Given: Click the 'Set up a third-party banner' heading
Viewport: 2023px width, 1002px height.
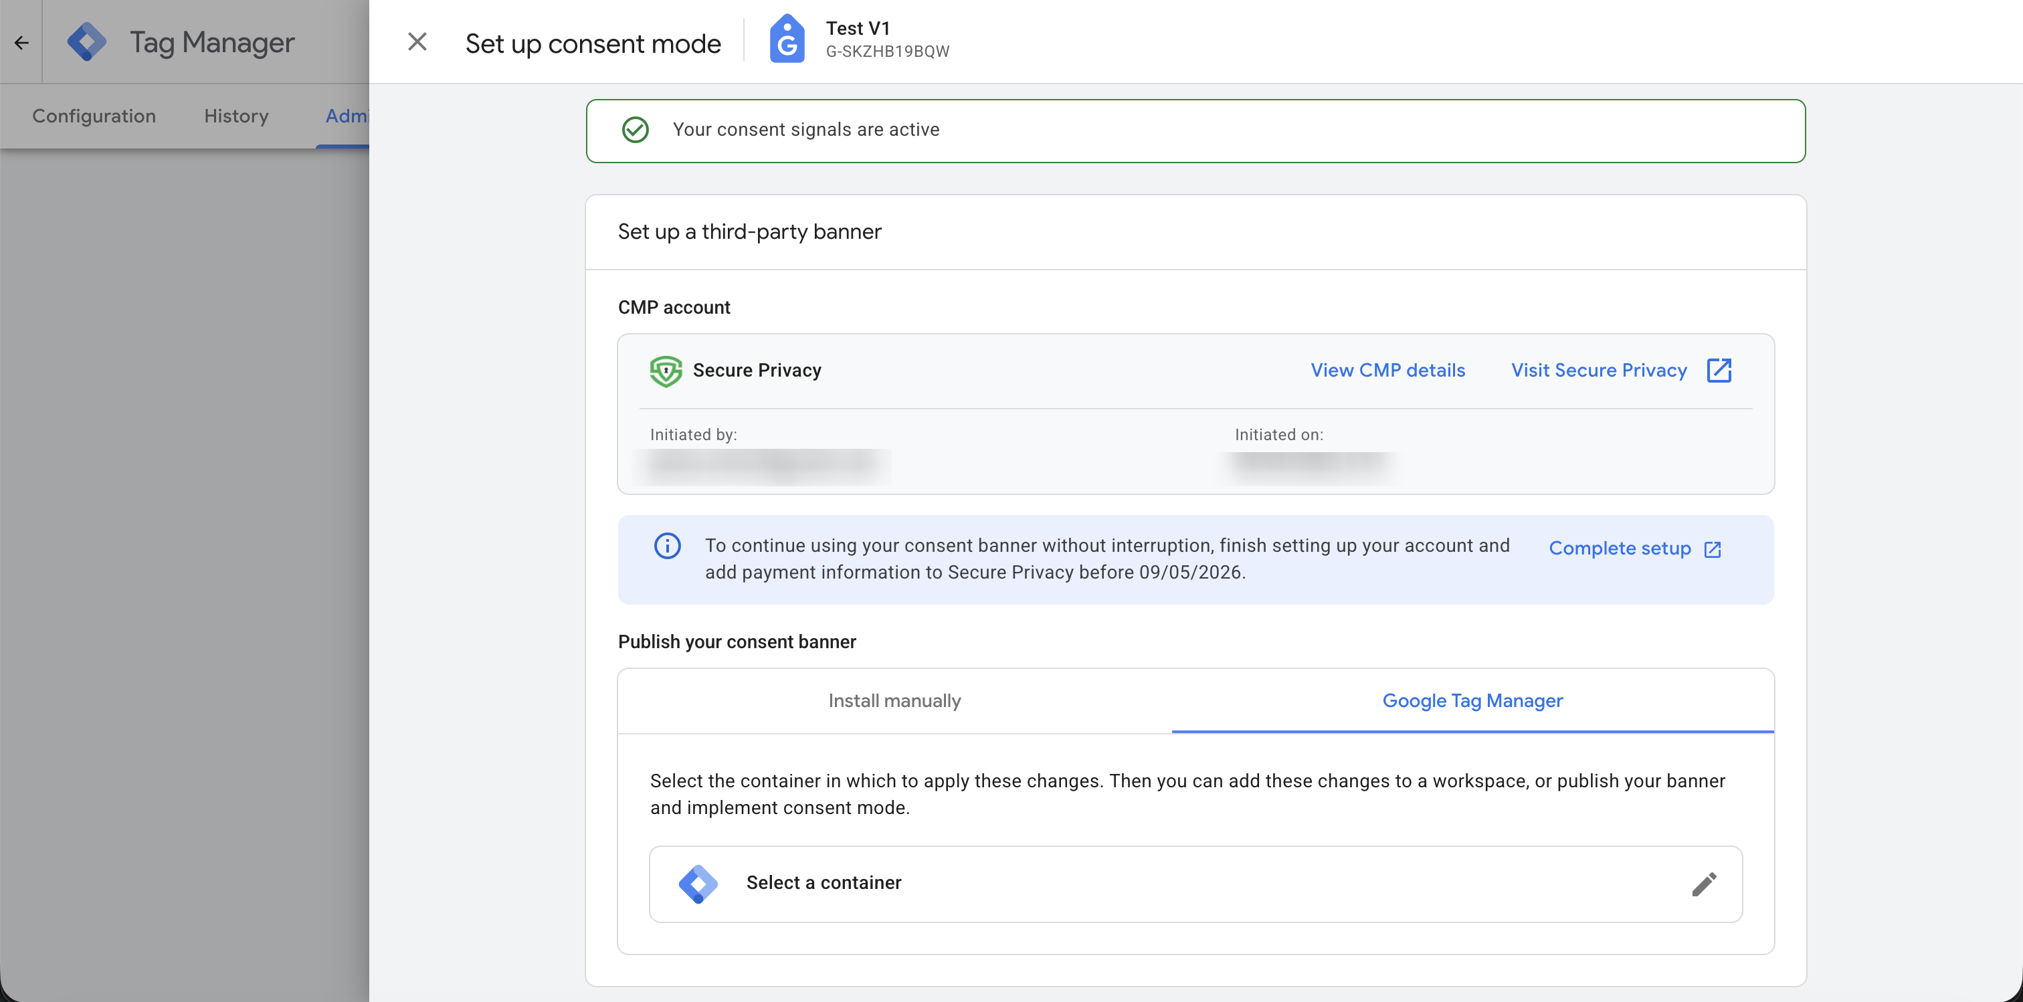Looking at the screenshot, I should pyautogui.click(x=749, y=231).
